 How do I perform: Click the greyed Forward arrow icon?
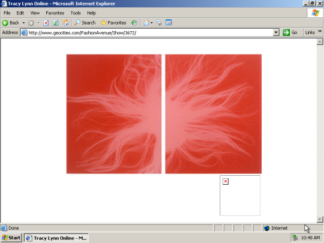coord(31,23)
